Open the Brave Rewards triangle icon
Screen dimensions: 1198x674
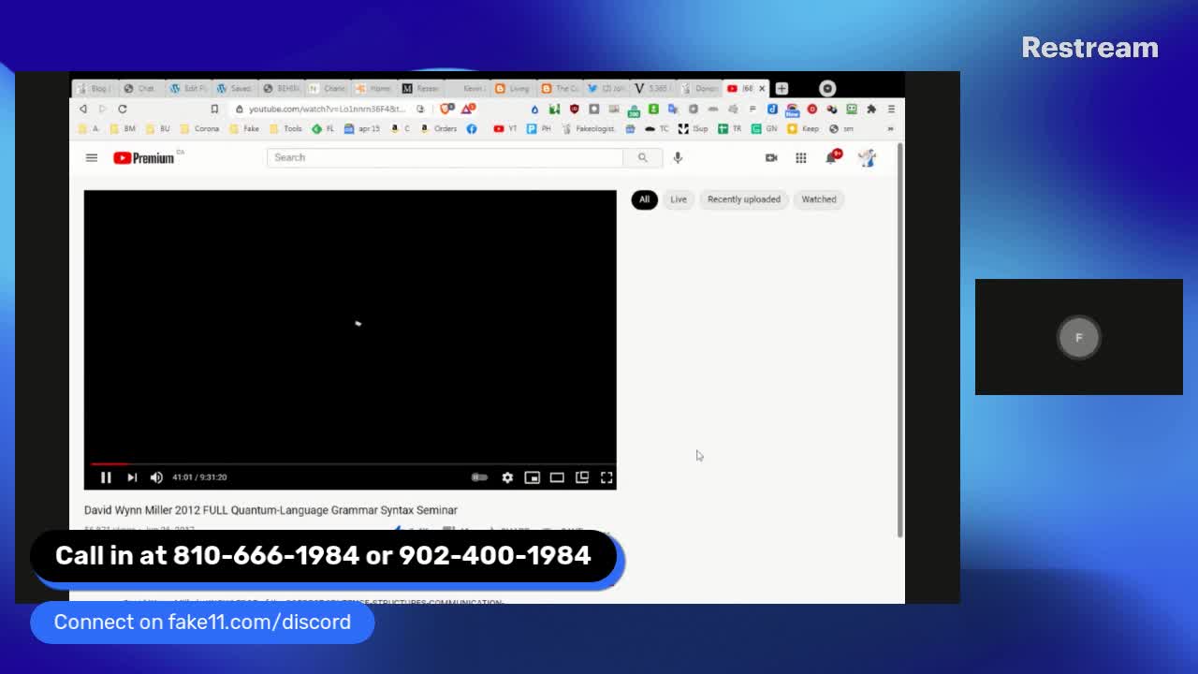[467, 109]
